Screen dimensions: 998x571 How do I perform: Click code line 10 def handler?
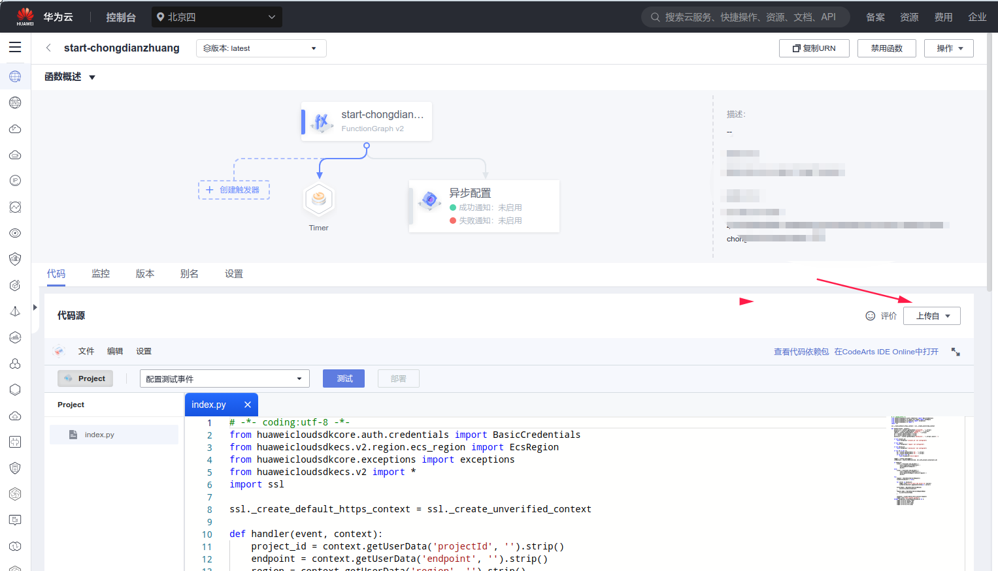tap(306, 534)
